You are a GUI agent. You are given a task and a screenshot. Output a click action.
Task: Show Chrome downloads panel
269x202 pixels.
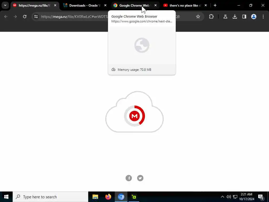click(235, 17)
